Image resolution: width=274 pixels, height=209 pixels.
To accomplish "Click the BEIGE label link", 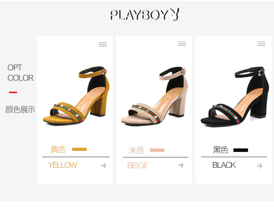I will pos(138,165).
